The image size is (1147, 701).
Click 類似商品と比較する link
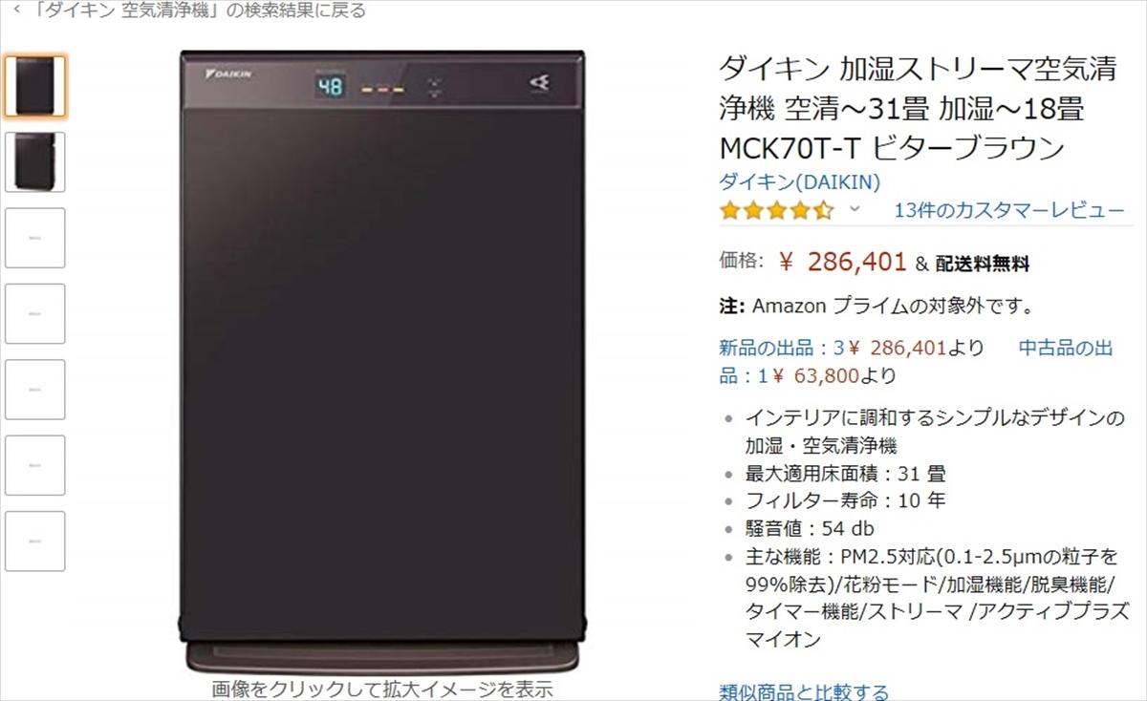(x=804, y=691)
